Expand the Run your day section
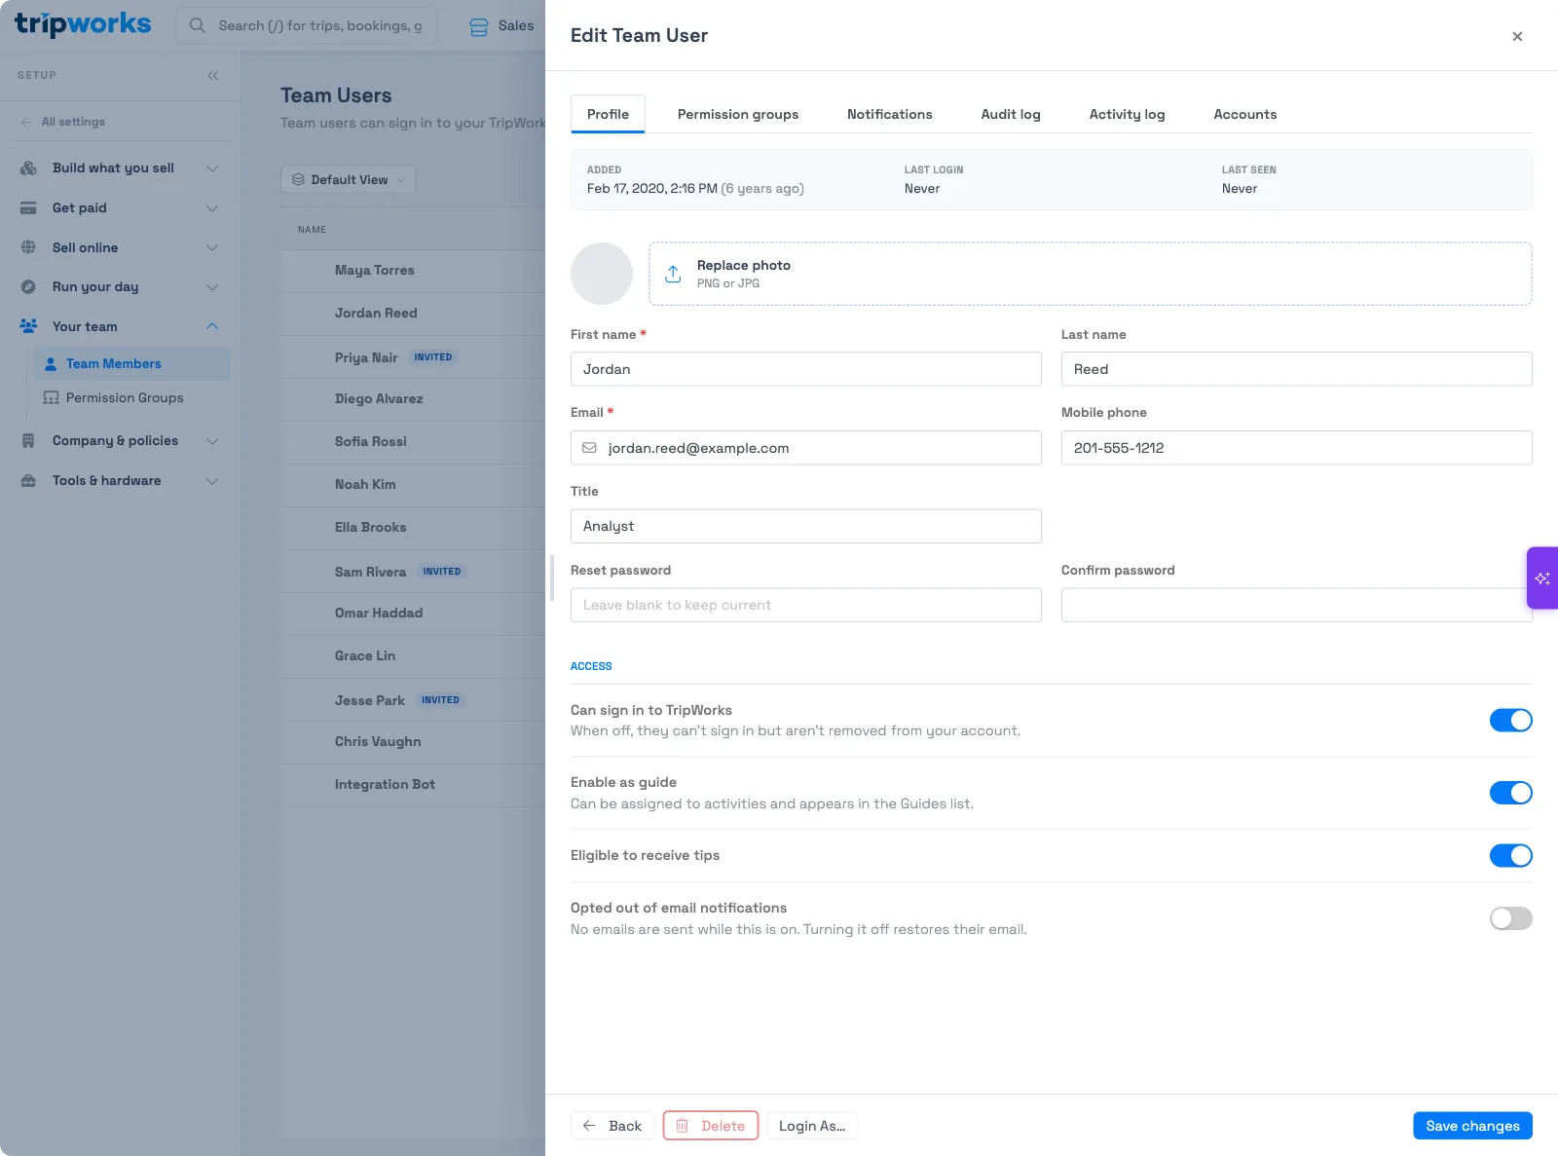The image size is (1558, 1156). tap(212, 287)
